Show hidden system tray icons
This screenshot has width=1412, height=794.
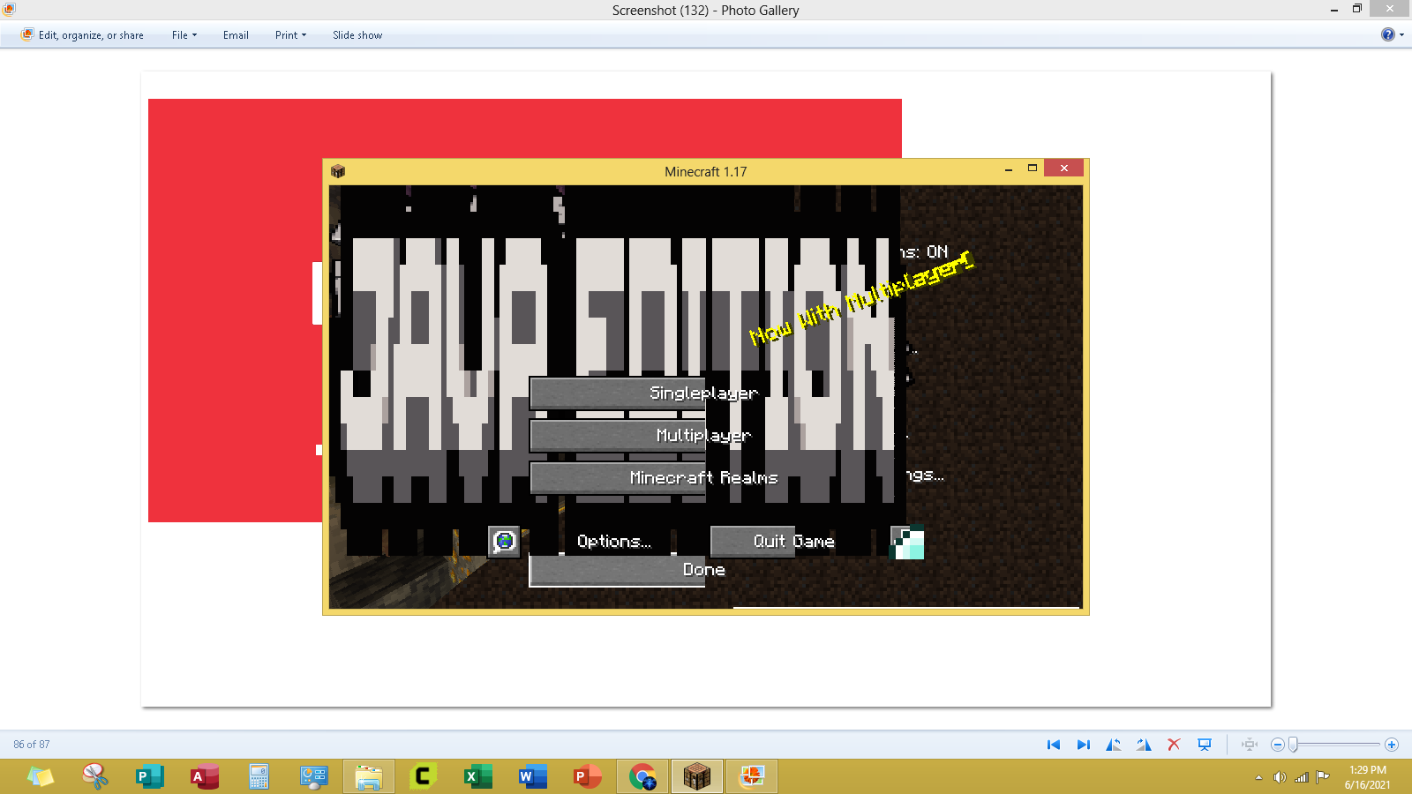[1258, 777]
